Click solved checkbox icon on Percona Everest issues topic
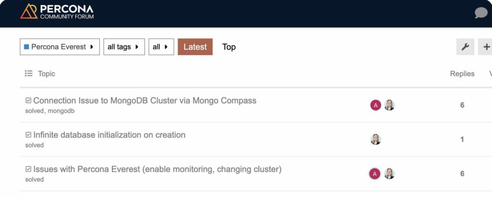This screenshot has height=197, width=492. [28, 169]
